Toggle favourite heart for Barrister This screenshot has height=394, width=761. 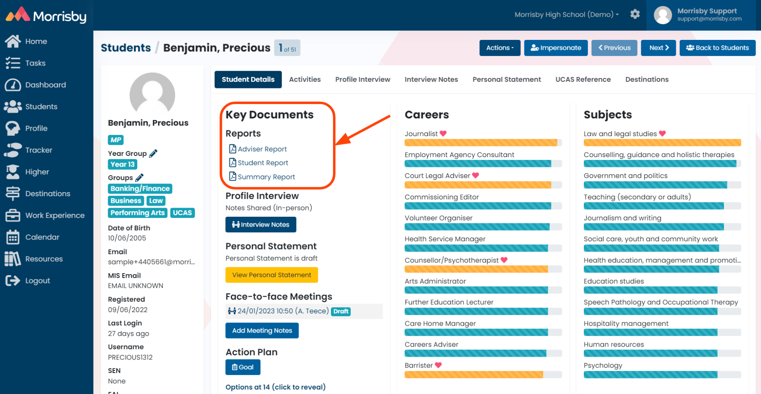pos(438,365)
